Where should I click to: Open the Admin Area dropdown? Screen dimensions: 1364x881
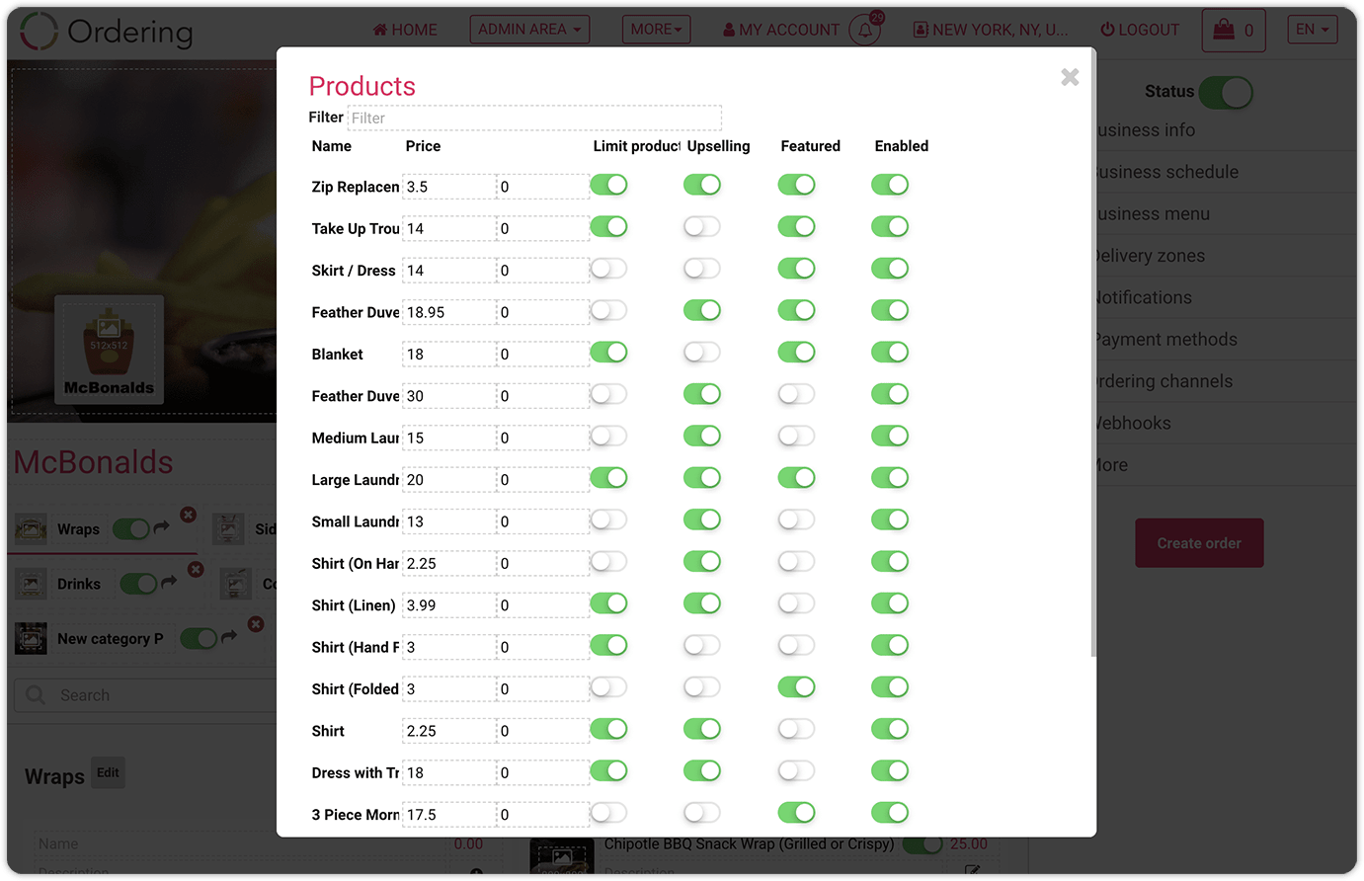pos(529,30)
